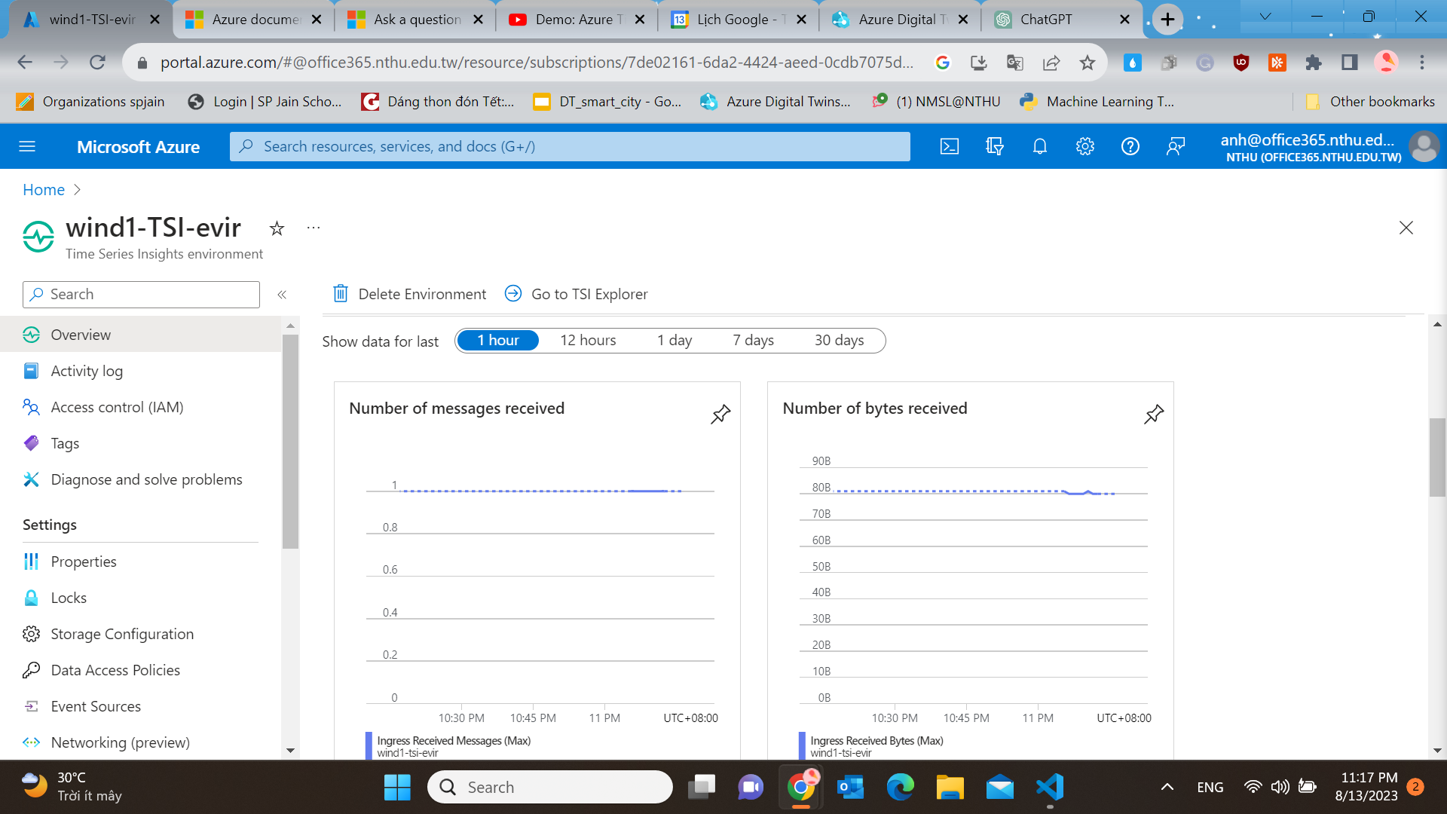Viewport: 1447px width, 814px height.
Task: Open the notifications bell
Action: tap(1040, 146)
